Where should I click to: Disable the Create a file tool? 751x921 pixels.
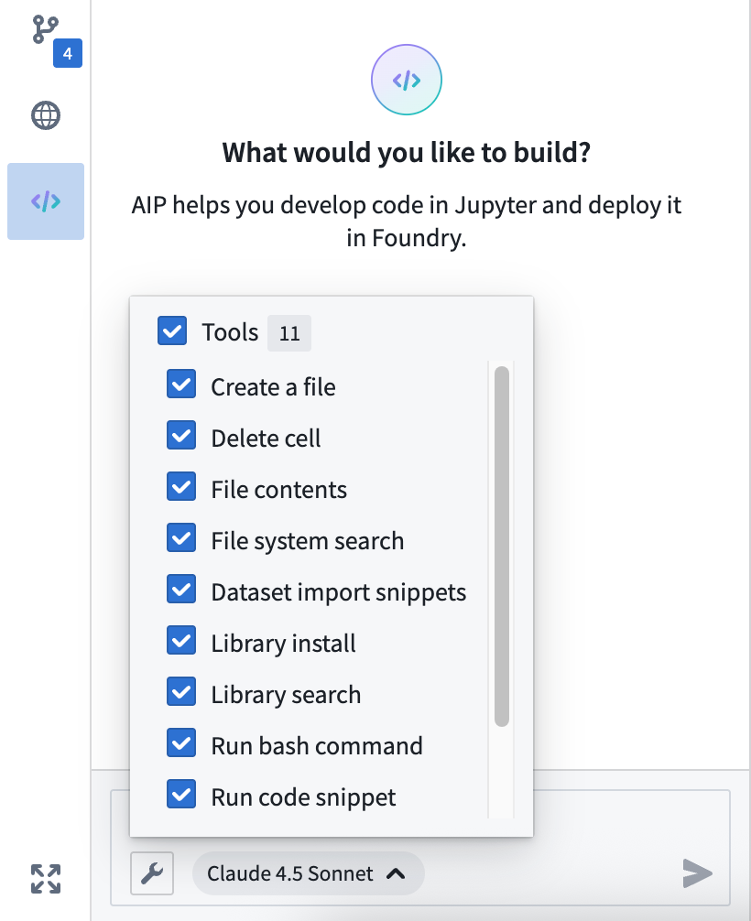[x=181, y=384]
